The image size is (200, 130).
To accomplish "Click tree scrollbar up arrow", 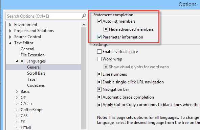I will [x=84, y=25].
